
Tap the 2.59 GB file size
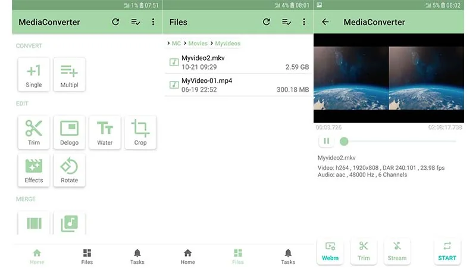[x=297, y=67]
